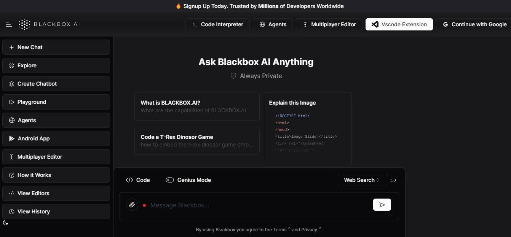The height and width of the screenshot is (237, 511).
Task: Toggle Genius Mode switch
Action: tap(169, 180)
